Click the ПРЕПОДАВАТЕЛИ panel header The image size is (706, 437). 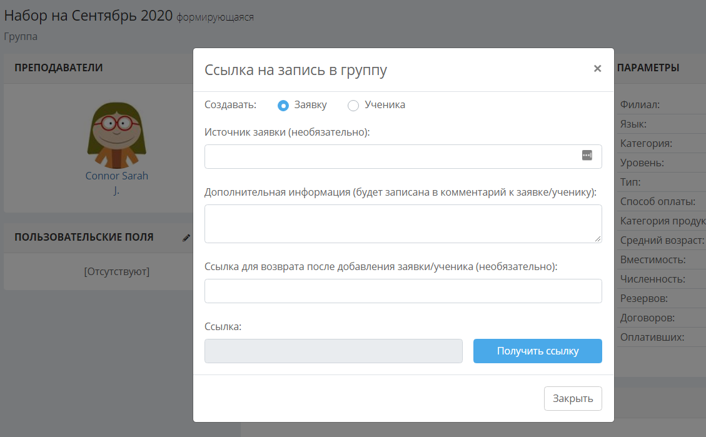[59, 68]
